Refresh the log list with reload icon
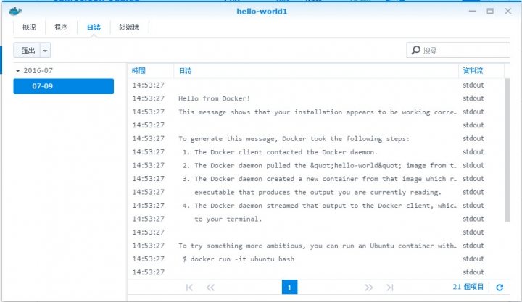The image size is (522, 302). (500, 288)
